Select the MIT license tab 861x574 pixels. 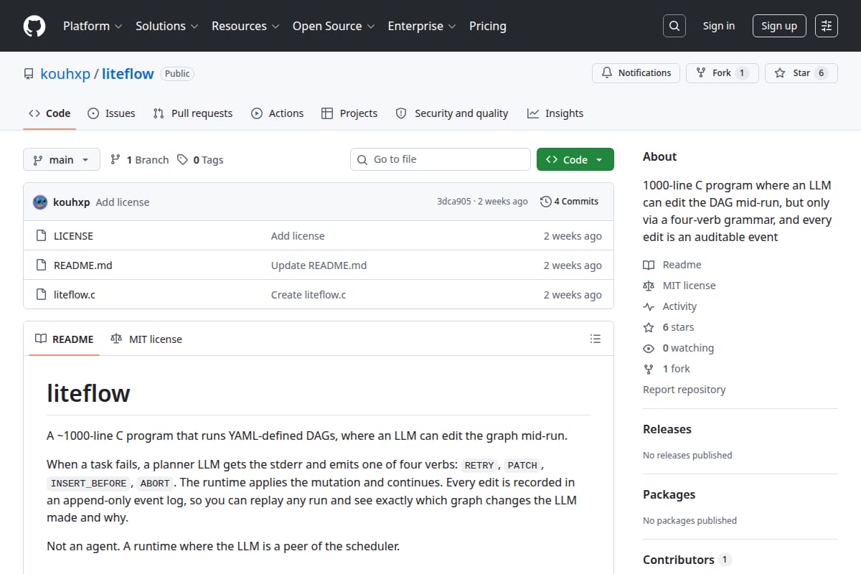146,339
